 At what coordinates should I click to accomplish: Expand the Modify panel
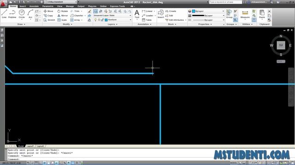(x=67, y=24)
